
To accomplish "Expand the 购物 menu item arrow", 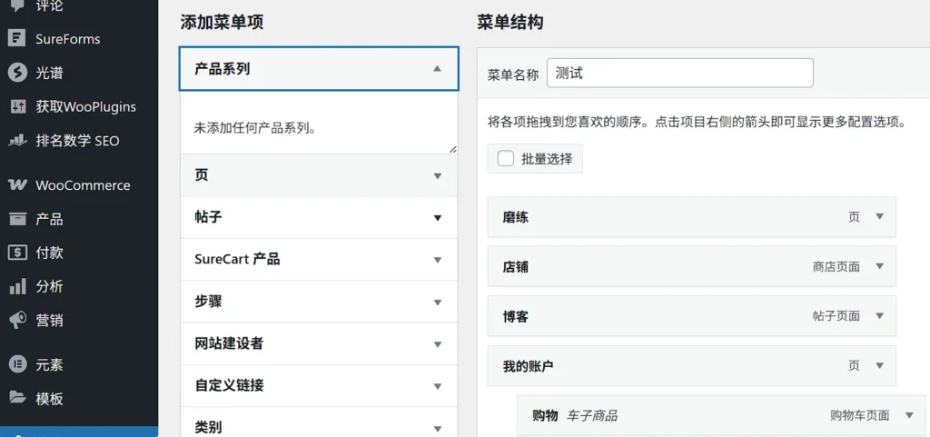I will click(x=909, y=415).
